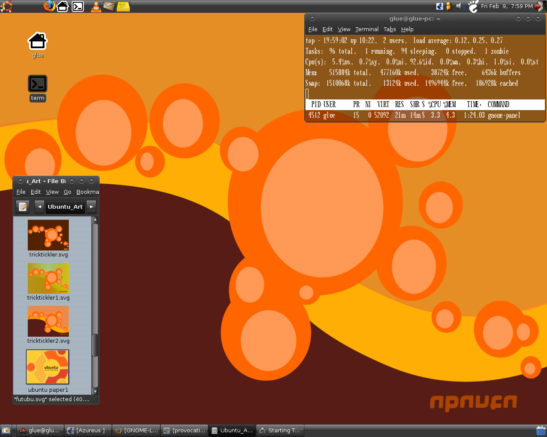
Task: Click the terminal window menu button
Action: (x=312, y=18)
